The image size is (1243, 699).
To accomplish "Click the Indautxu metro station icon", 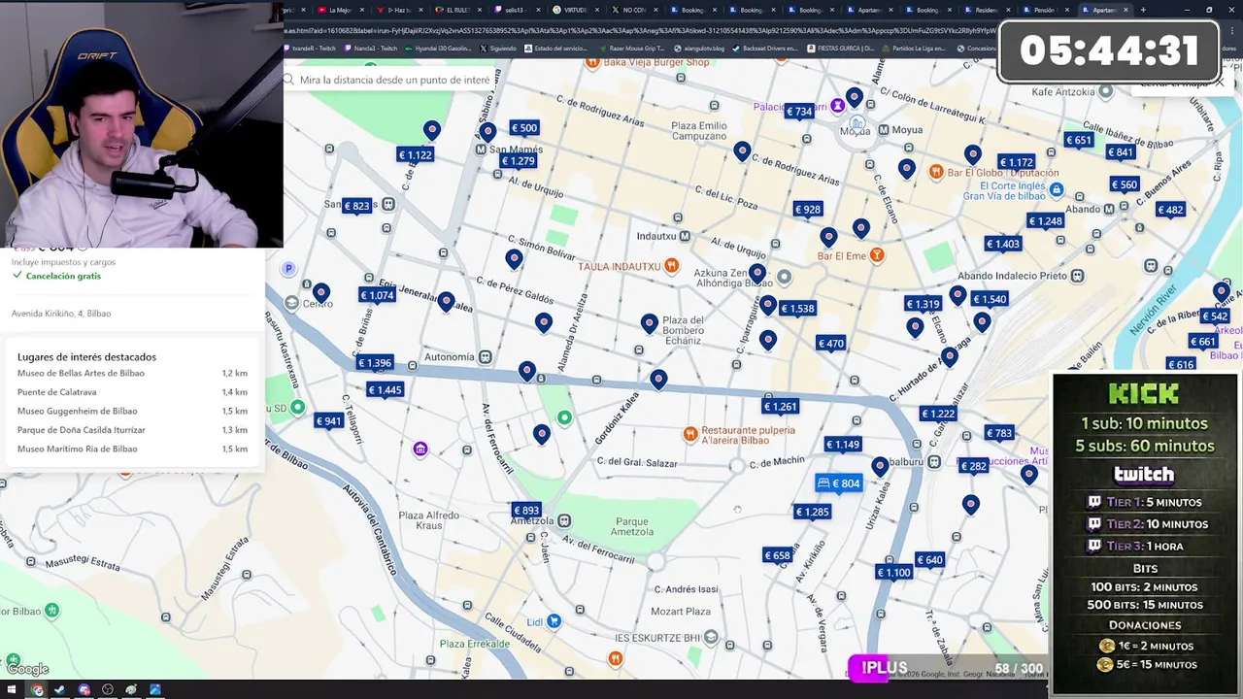I will [685, 236].
